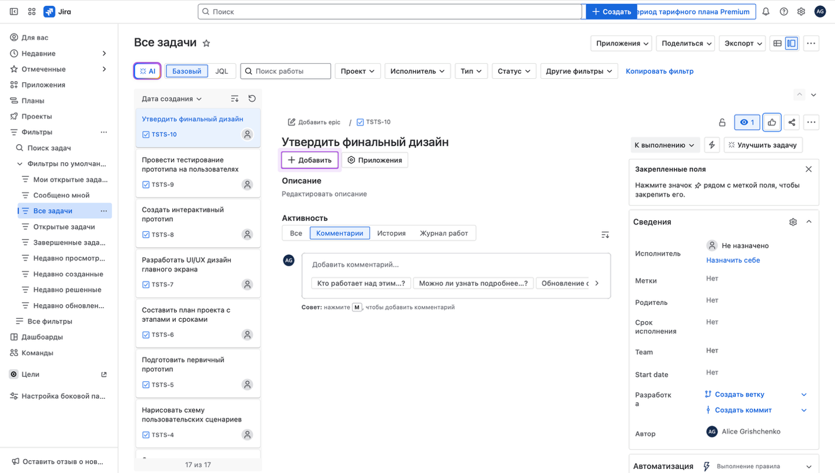Image resolution: width=835 pixels, height=473 pixels.
Task: Click the notifications bell icon
Action: click(766, 12)
